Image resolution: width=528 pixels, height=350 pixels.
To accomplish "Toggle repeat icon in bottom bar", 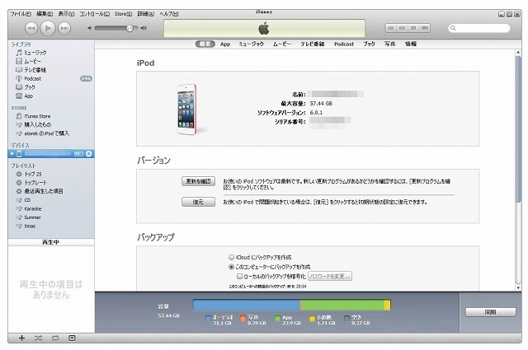I will pos(55,338).
